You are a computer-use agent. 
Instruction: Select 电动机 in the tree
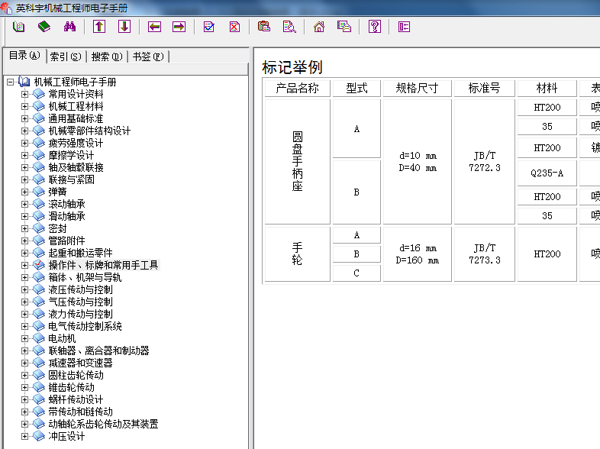coord(62,339)
